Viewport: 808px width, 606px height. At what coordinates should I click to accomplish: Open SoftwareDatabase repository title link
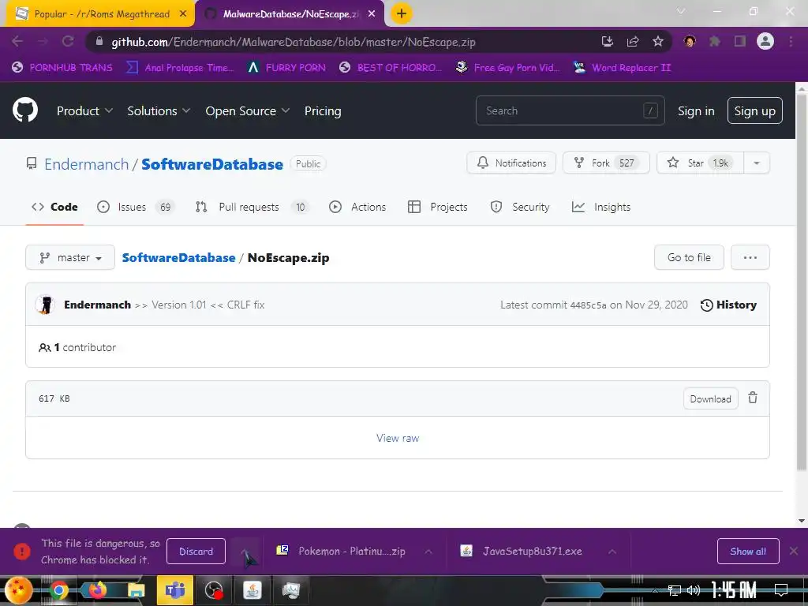tap(212, 164)
